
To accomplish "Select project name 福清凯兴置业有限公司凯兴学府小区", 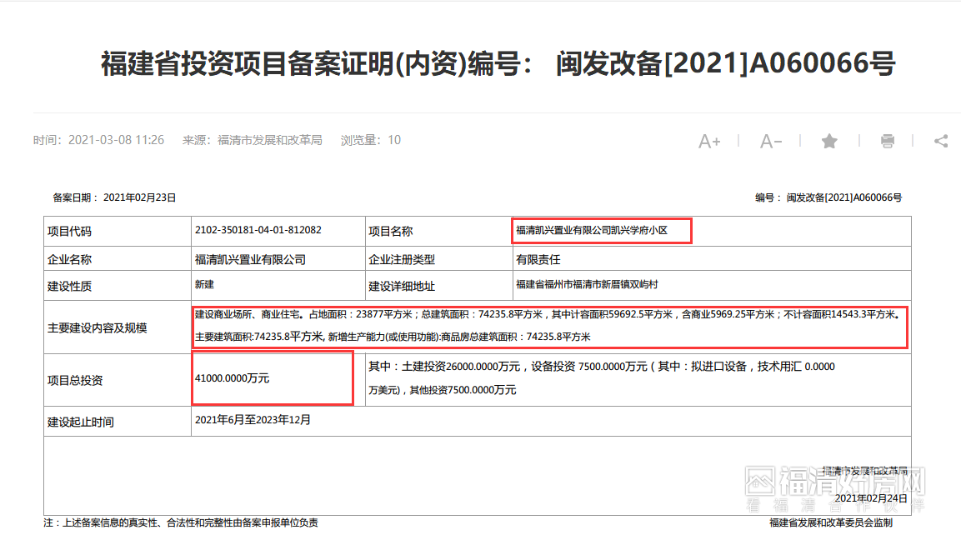I will [592, 231].
